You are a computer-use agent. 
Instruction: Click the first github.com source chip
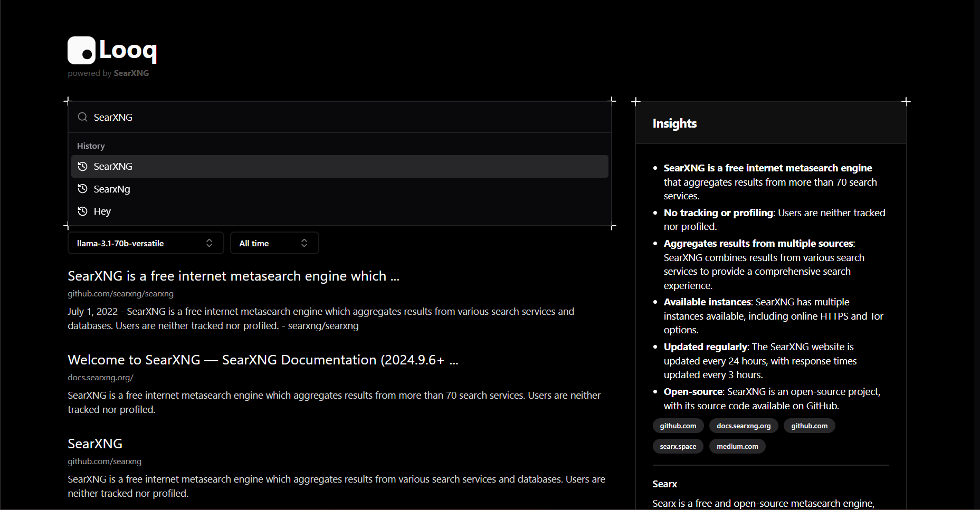click(678, 426)
